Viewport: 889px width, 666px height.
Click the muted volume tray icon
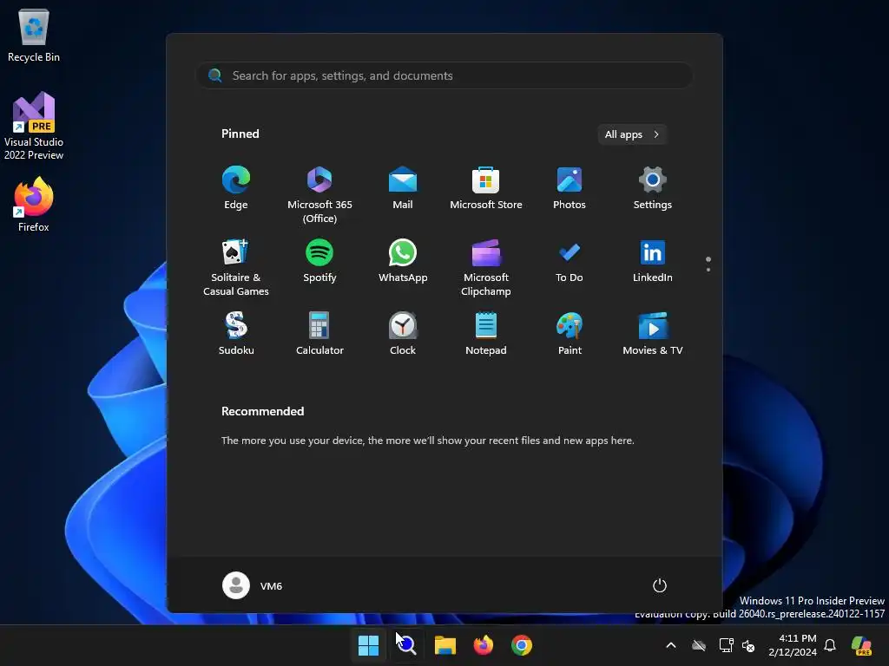click(749, 645)
